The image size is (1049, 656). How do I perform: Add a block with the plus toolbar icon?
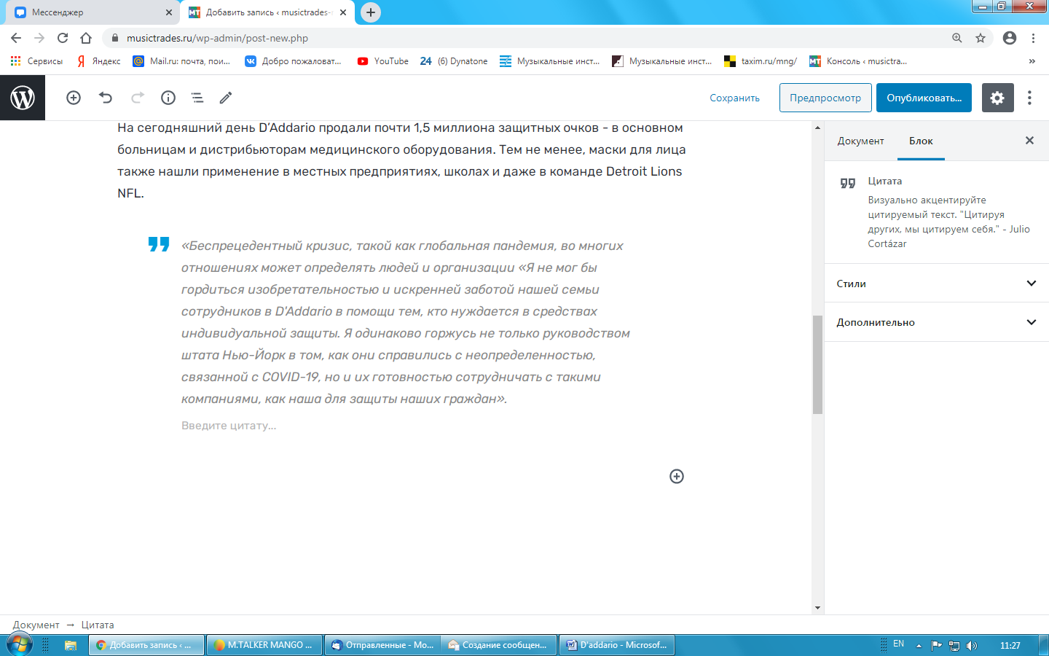point(74,98)
